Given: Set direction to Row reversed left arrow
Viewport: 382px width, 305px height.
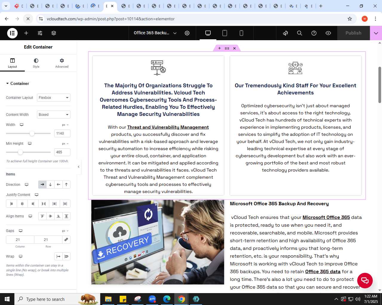Looking at the screenshot, I should [x=58, y=185].
